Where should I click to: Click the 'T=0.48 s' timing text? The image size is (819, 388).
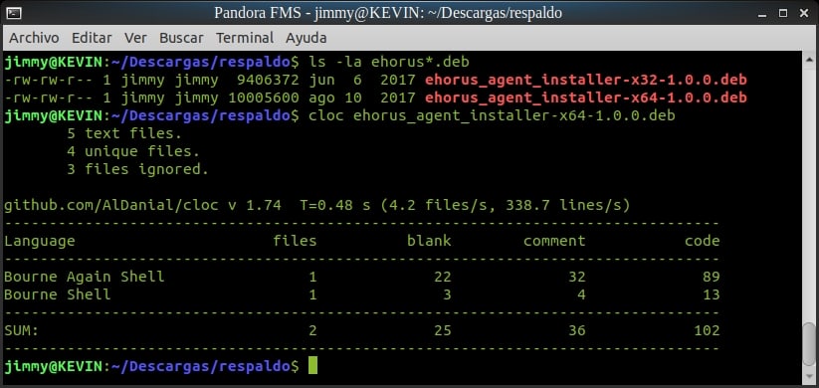pyautogui.click(x=334, y=205)
